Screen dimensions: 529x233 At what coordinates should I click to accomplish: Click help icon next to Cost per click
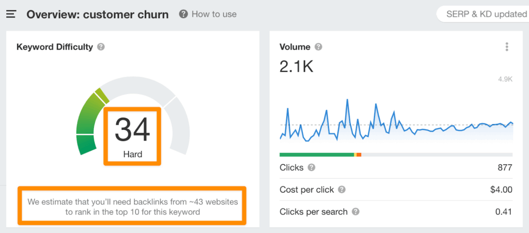(342, 190)
